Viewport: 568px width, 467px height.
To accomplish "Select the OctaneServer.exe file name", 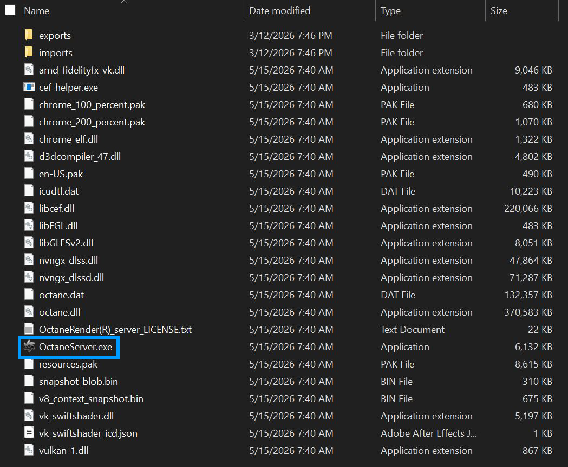I will coord(75,347).
